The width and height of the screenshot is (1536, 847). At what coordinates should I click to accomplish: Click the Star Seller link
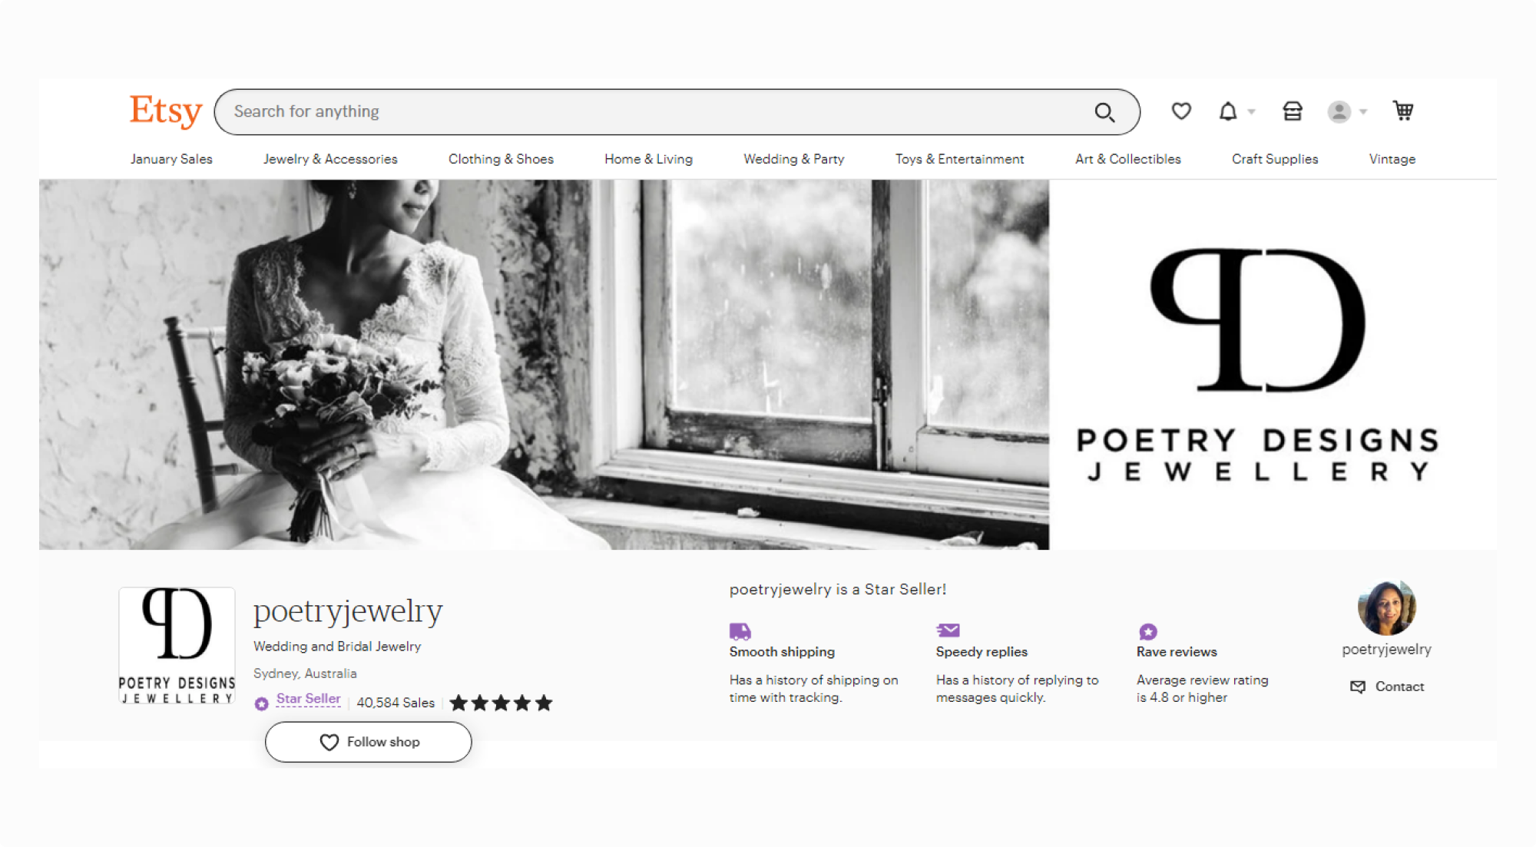coord(308,699)
